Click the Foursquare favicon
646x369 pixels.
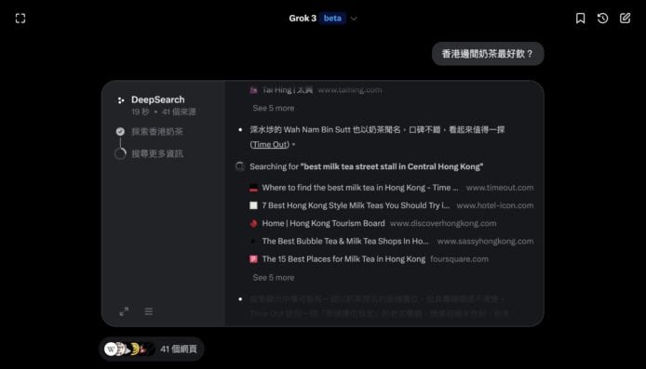tap(253, 259)
